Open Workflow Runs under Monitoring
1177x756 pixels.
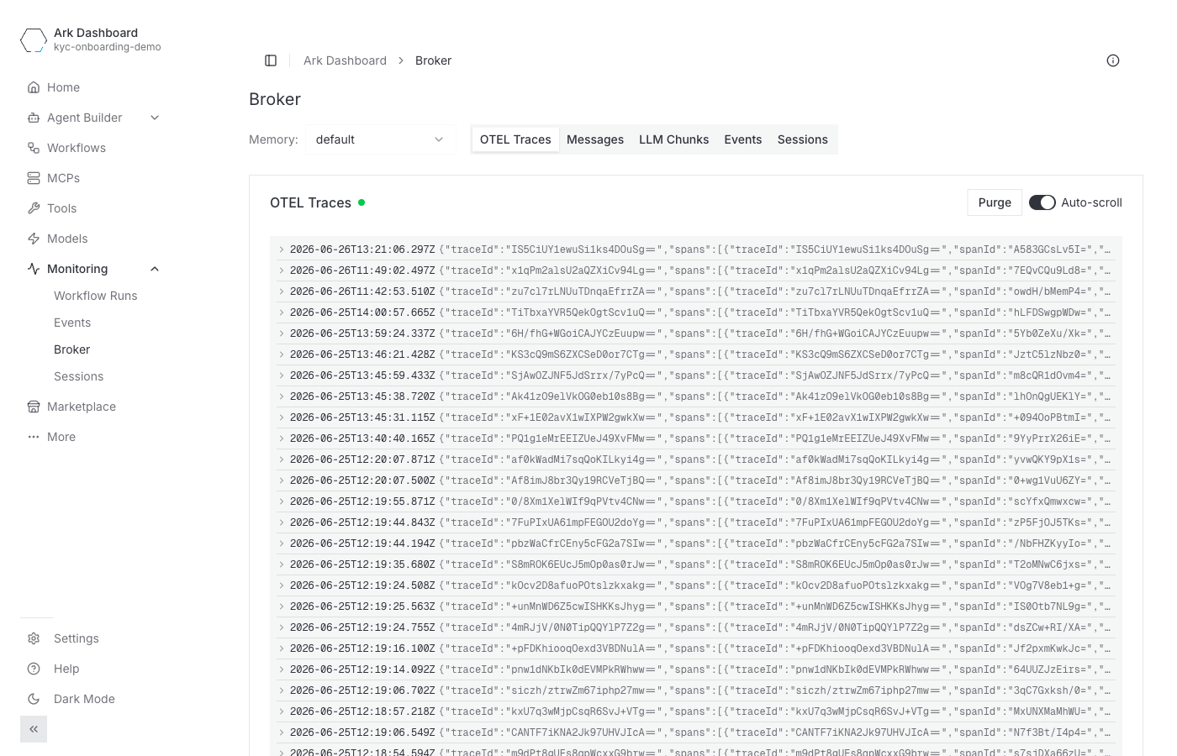click(95, 296)
